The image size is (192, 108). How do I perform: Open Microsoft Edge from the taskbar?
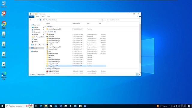tap(41, 106)
